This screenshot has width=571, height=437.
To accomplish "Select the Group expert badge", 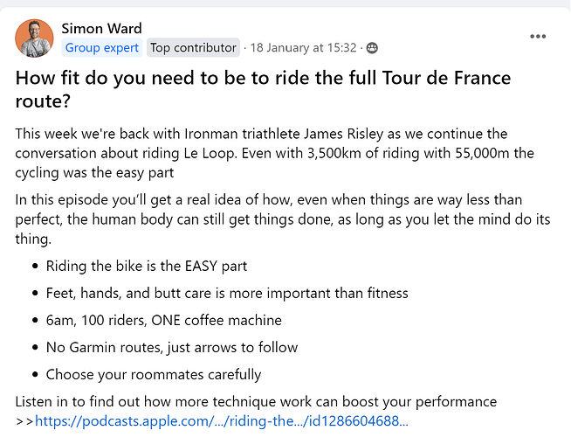I will 102,48.
